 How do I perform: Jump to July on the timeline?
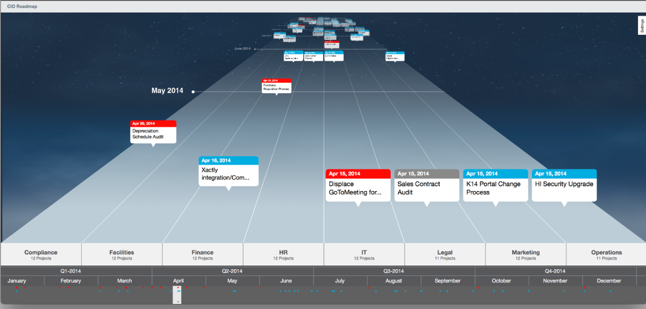[340, 281]
